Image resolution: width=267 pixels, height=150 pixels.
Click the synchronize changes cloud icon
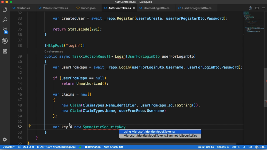coord(19,147)
